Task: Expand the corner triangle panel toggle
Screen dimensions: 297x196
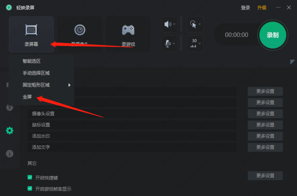Action: [293, 62]
